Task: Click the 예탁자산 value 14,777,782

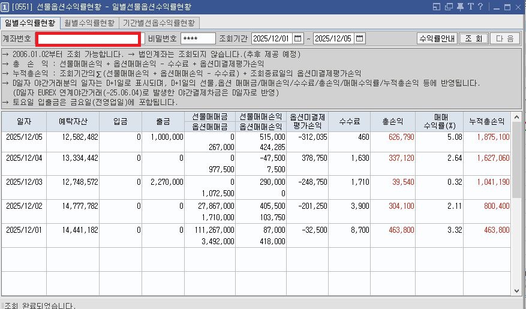Action: 80,206
